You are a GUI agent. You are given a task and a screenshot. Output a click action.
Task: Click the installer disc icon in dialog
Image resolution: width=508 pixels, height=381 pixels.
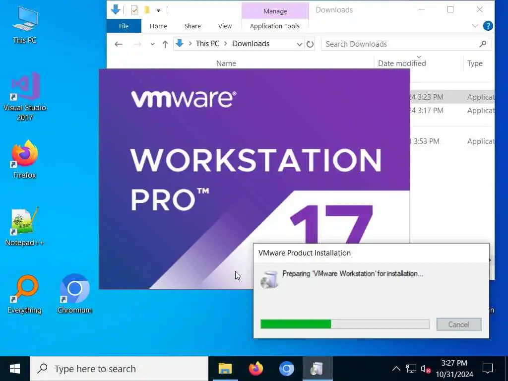(269, 279)
